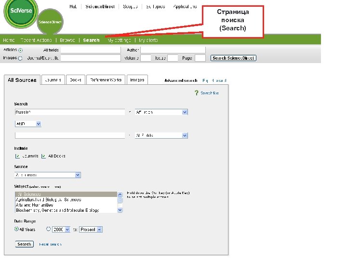Open the All Fields dropdown

coord(161,135)
